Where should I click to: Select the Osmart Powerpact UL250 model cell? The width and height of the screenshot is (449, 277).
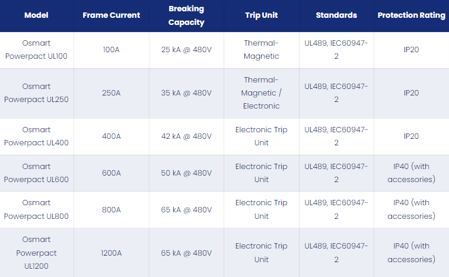[36, 93]
